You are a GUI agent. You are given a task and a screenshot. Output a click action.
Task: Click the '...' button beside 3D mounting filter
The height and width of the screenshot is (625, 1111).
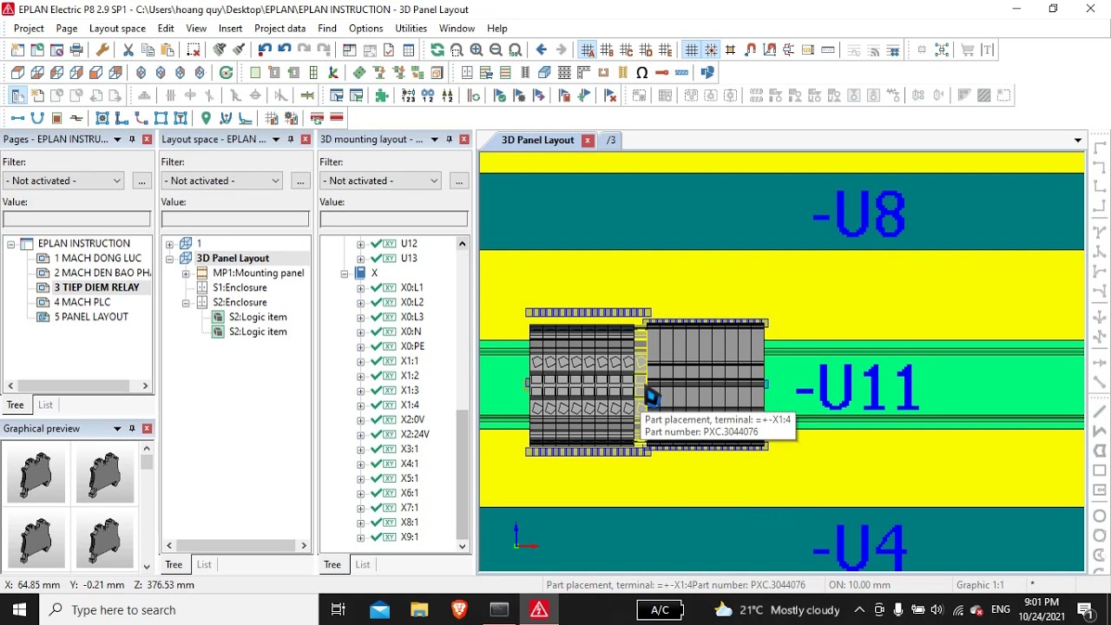[459, 181]
